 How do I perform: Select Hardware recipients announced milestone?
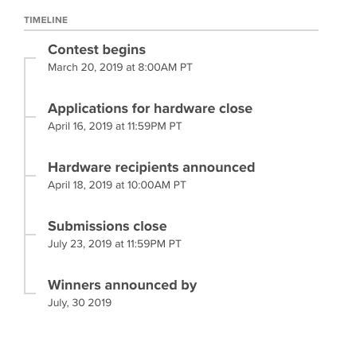click(x=151, y=167)
